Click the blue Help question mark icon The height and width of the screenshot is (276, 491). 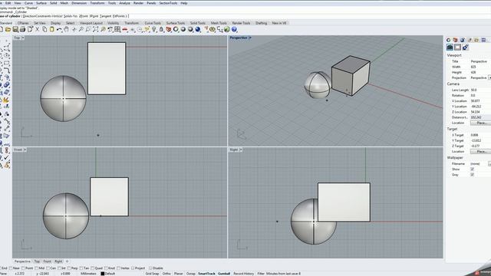pos(234,29)
